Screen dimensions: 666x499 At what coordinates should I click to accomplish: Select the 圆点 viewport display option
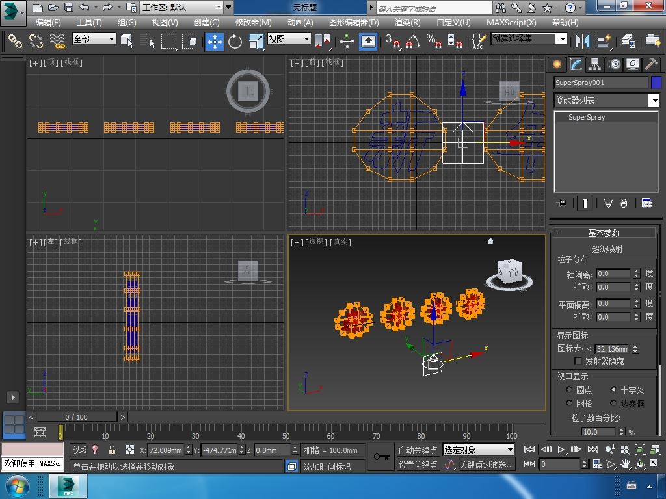tap(569, 390)
